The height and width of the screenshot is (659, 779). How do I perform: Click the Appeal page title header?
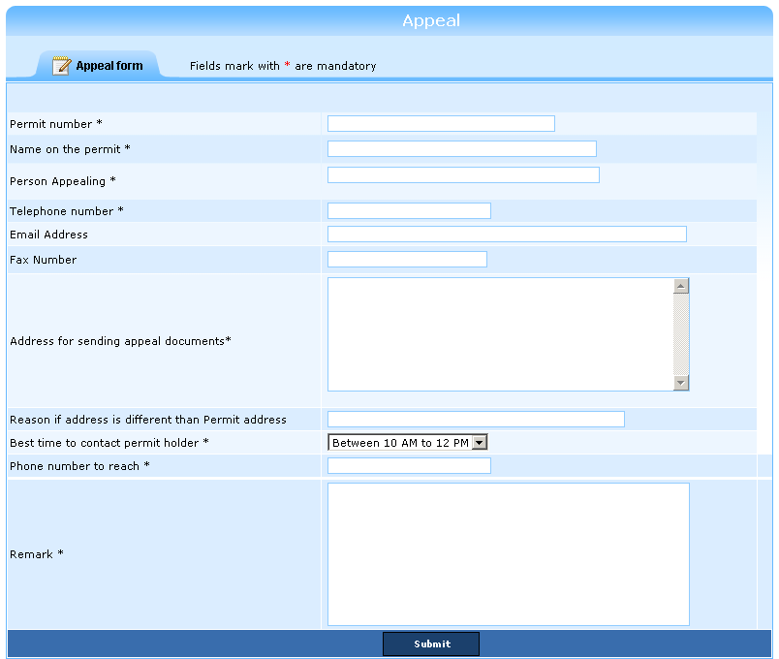tap(431, 20)
